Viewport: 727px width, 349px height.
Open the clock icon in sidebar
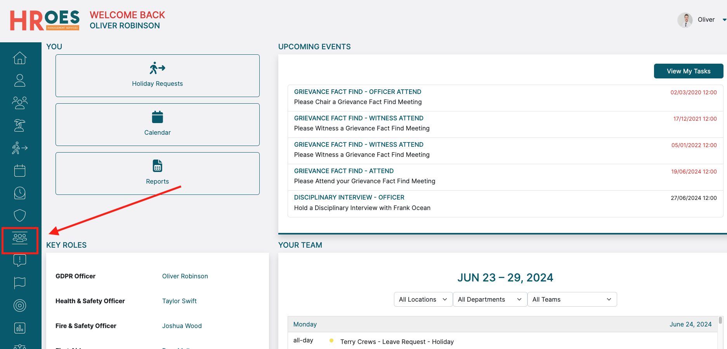[20, 193]
